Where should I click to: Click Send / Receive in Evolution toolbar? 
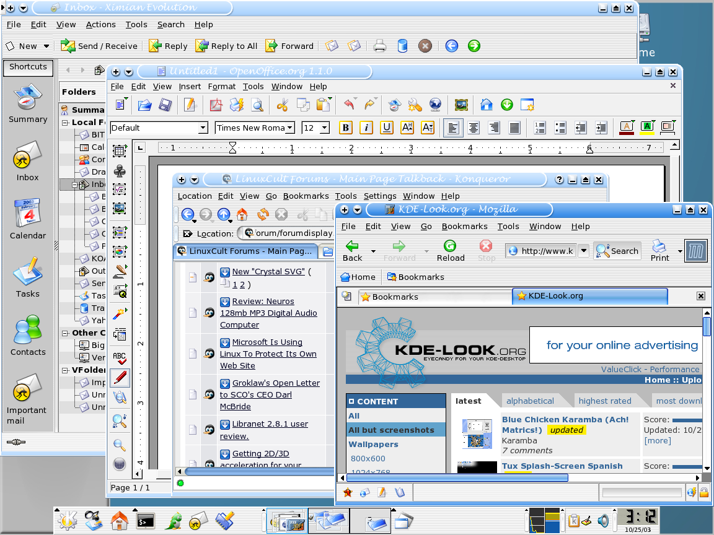99,46
